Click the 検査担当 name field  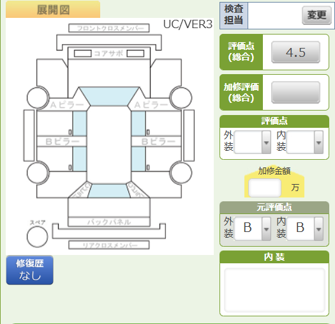point(275,15)
